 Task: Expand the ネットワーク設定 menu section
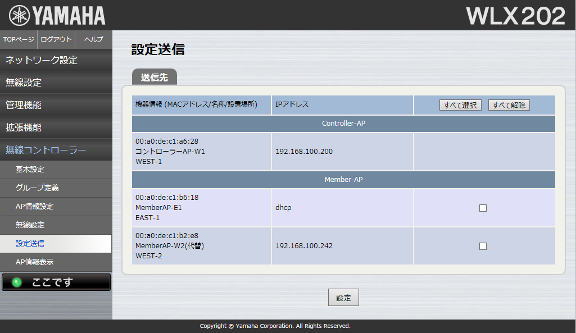56,60
